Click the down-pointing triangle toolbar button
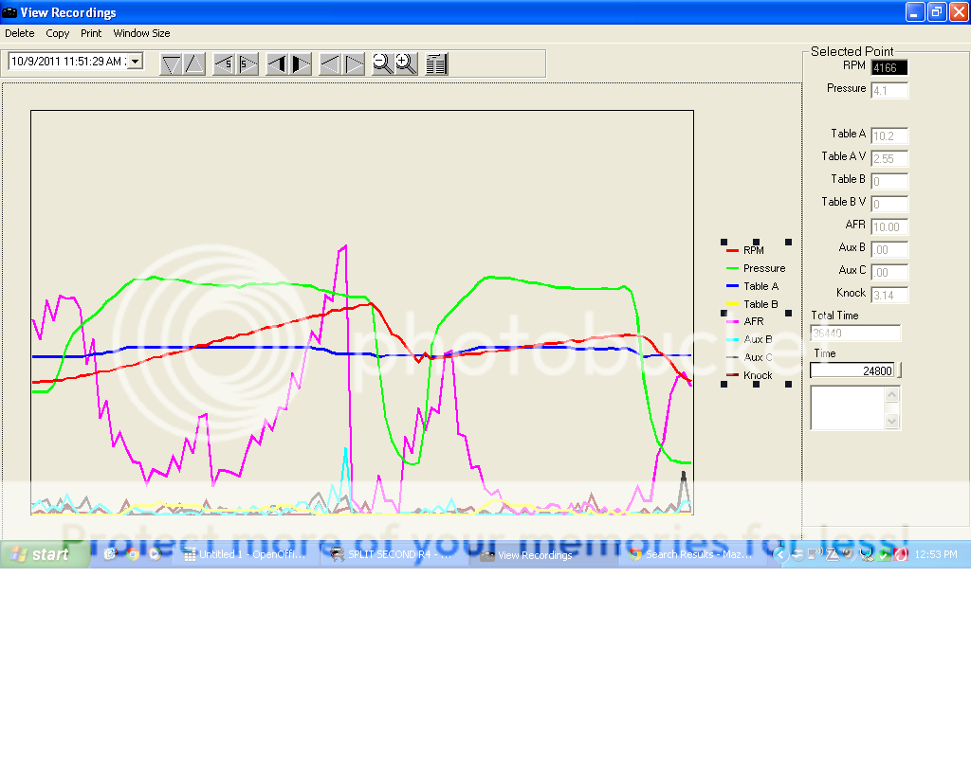 tap(172, 64)
